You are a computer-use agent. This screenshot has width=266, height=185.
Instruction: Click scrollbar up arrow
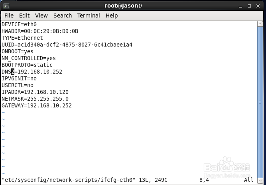[260, 24]
